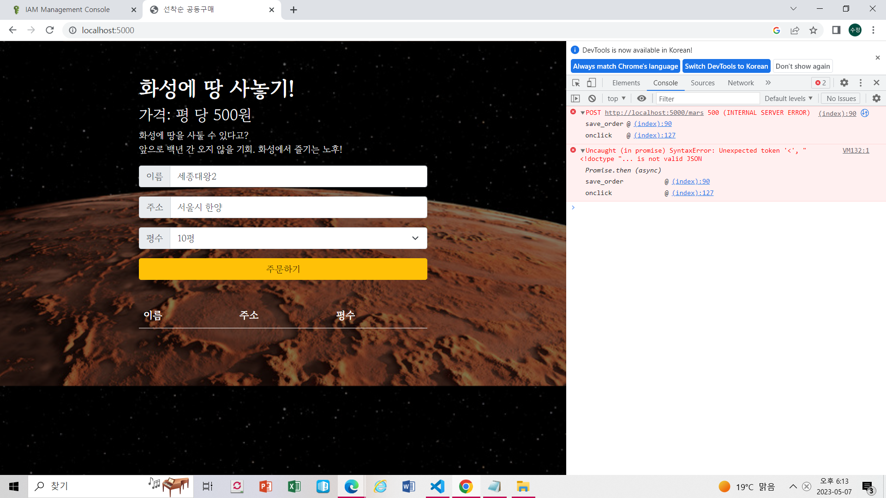886x498 pixels.
Task: Collapse the POST error entry
Action: tap(582, 113)
